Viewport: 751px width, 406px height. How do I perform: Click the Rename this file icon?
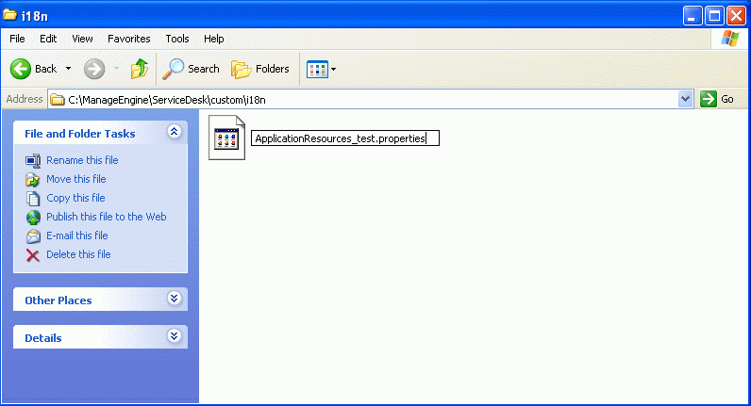pos(33,161)
